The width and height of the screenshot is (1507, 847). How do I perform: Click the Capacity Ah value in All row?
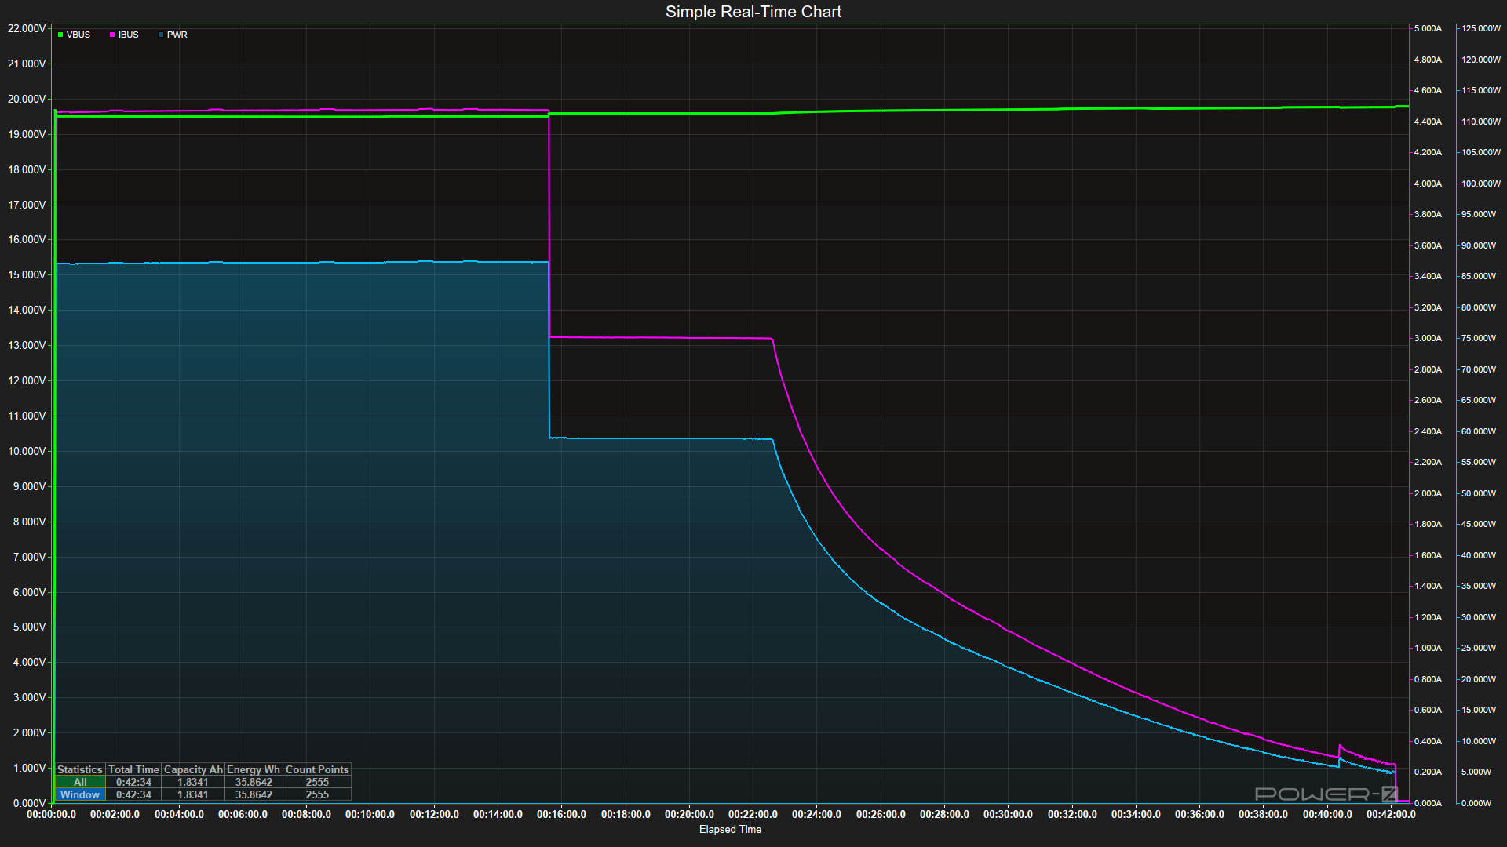point(193,782)
